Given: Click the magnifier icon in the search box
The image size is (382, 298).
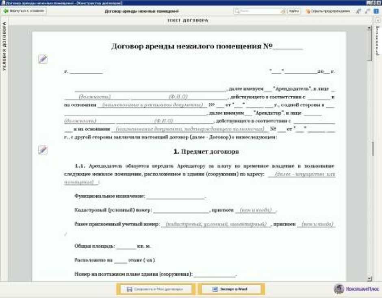Looking at the screenshot, I should (x=237, y=11).
